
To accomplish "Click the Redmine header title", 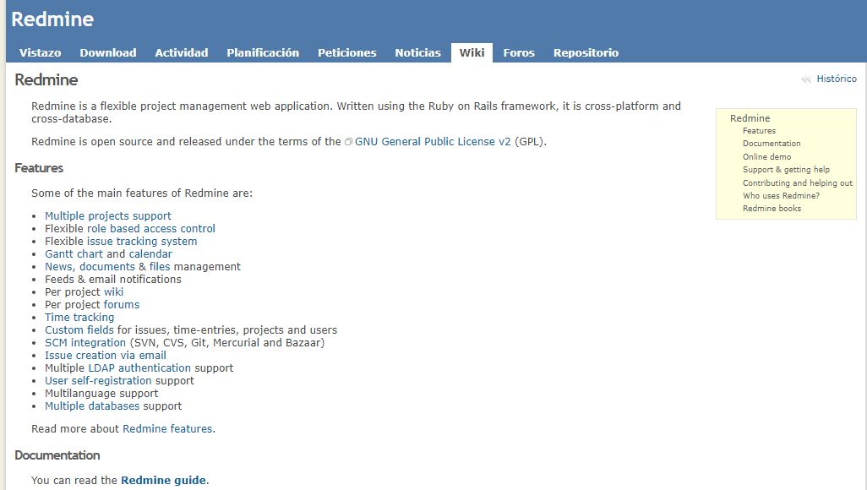I will click(52, 19).
